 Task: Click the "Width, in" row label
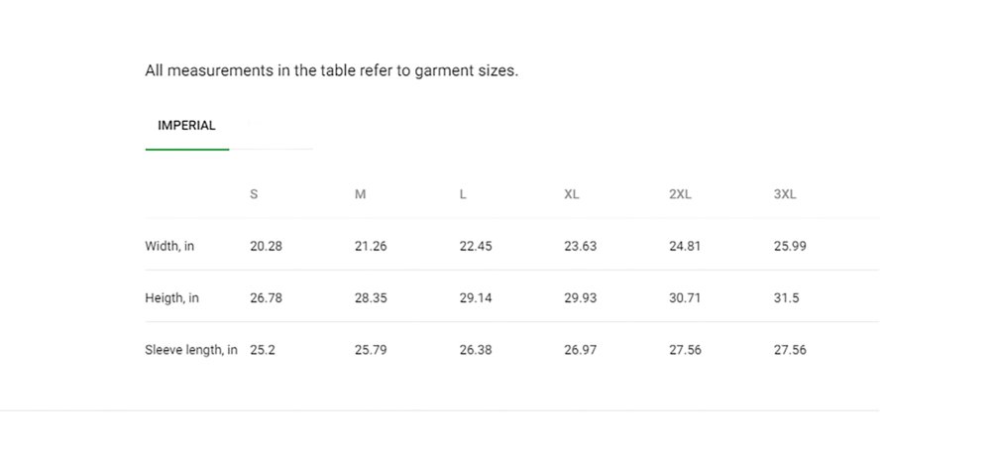[x=169, y=246]
